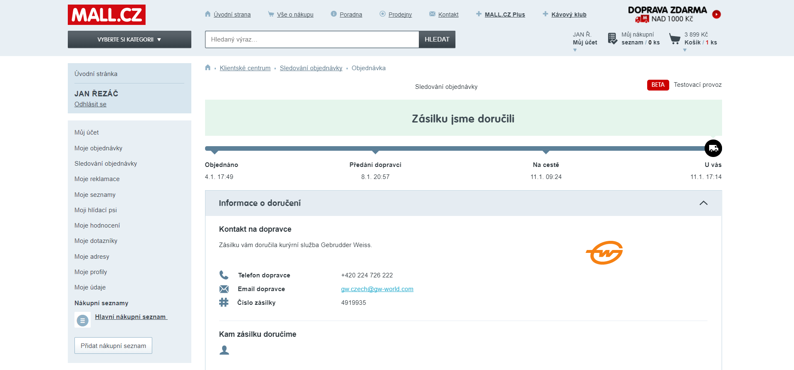The width and height of the screenshot is (794, 370).
Task: Click the Gebrüder Weiss orange logo
Action: tap(604, 252)
